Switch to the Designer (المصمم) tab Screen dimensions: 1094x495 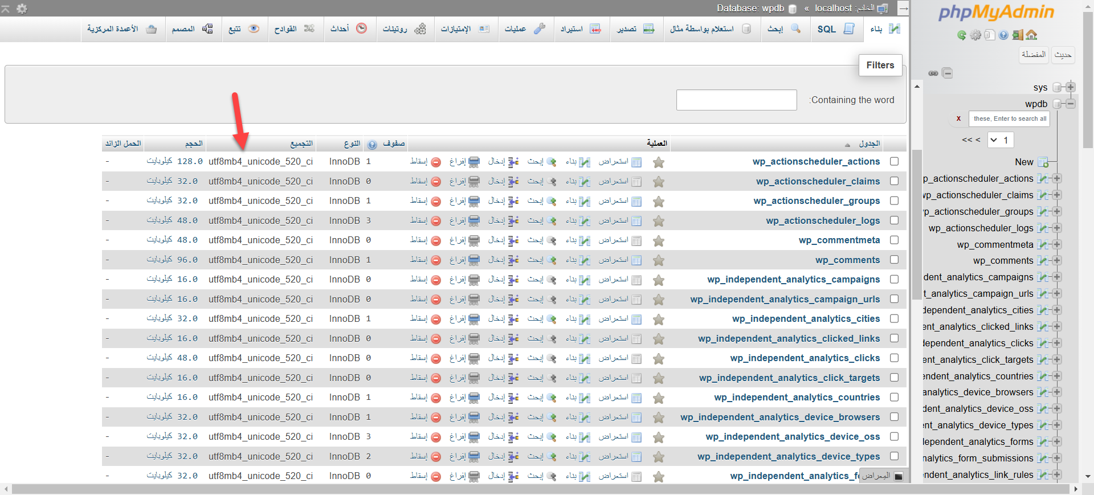[x=192, y=29]
